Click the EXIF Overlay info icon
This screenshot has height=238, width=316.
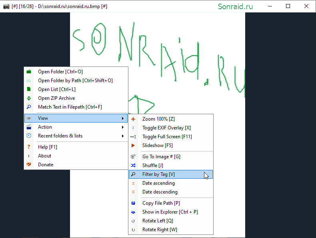tap(133, 128)
